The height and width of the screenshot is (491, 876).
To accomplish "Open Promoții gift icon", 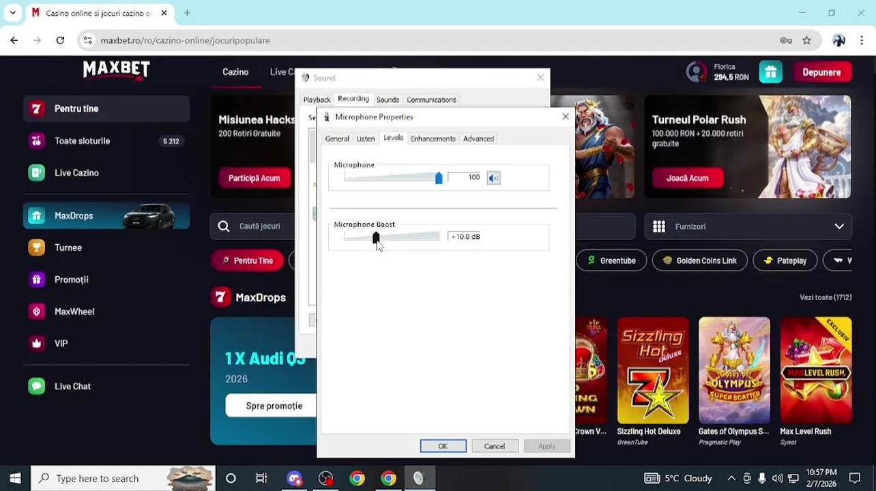I will pyautogui.click(x=36, y=280).
